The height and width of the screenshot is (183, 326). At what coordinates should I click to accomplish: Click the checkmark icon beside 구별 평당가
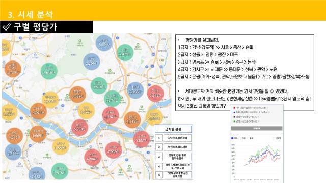(x=7, y=27)
